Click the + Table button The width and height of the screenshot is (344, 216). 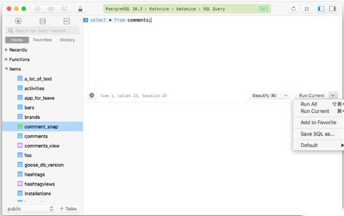[x=68, y=209]
